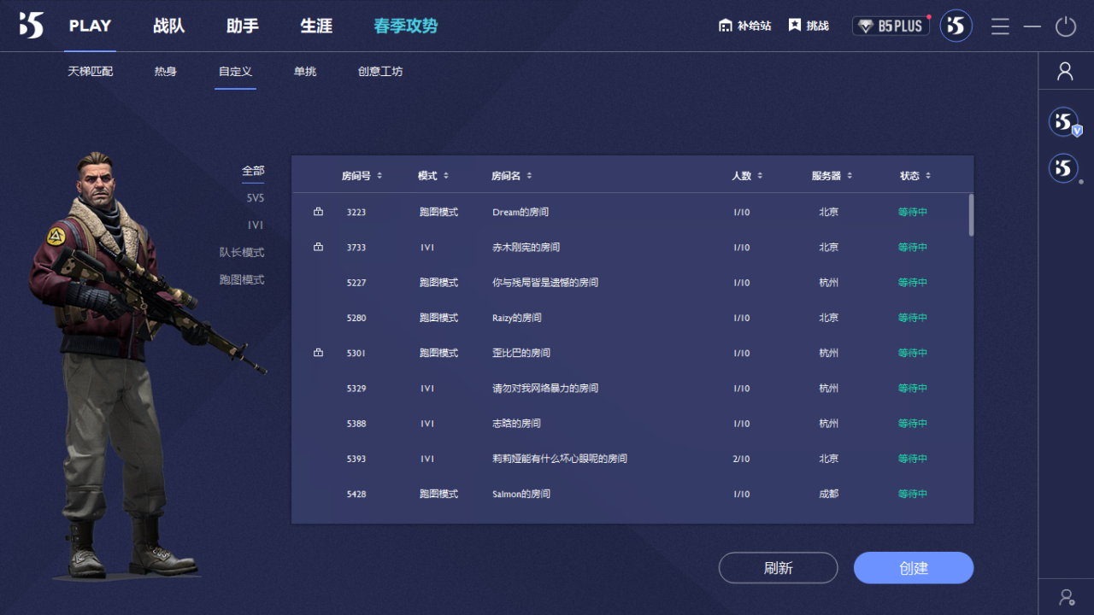Click the B5 logo in top-left corner
This screenshot has height=615, width=1094.
(31, 26)
